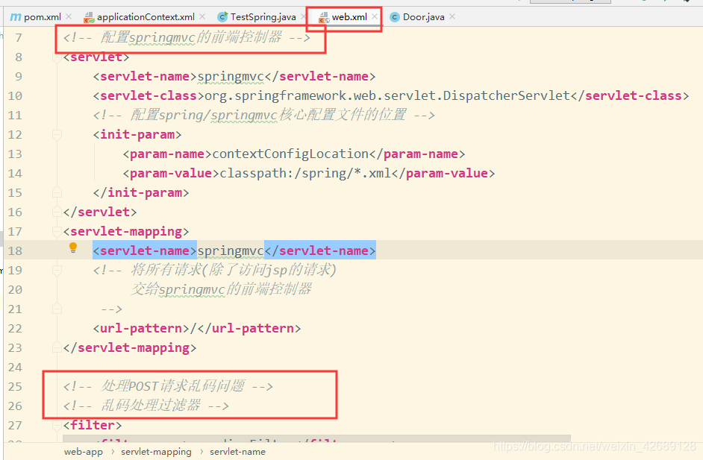703x460 pixels.
Task: Click the POST comment on line 25
Action: tap(168, 386)
